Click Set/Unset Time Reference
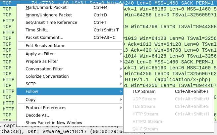Image resolution: width=217 pixels, height=135 pixels. coord(51,22)
